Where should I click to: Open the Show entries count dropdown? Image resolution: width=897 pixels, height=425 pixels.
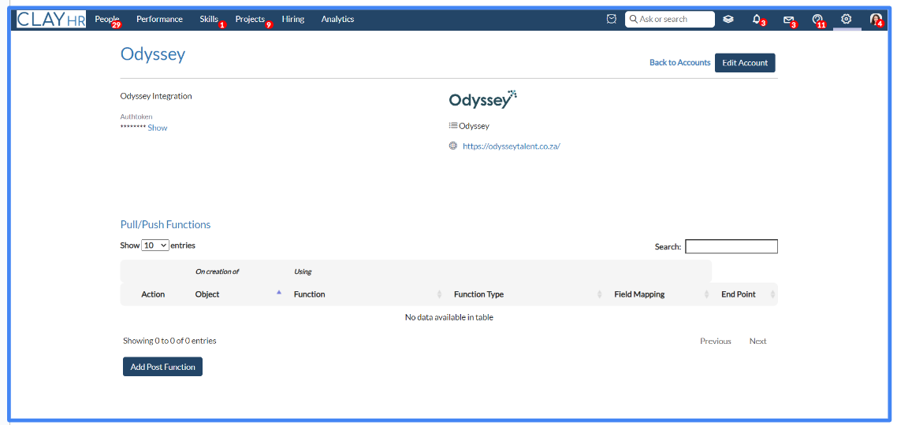[x=155, y=245]
